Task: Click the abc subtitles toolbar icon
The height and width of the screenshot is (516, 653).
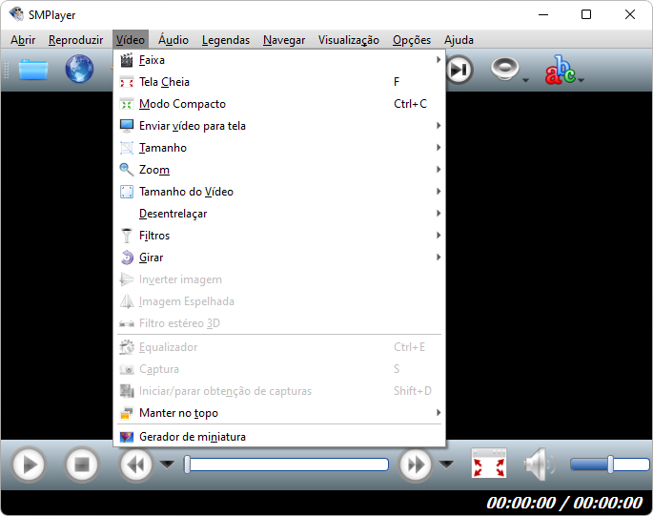Action: pos(561,70)
